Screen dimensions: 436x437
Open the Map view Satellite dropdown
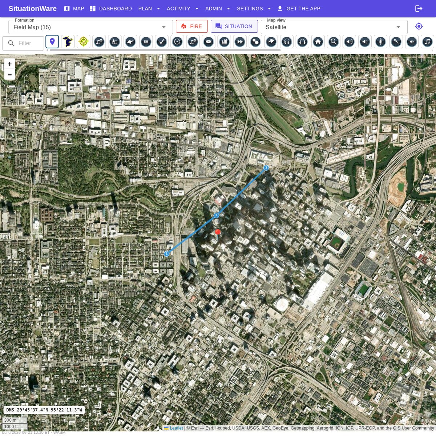coord(334,27)
